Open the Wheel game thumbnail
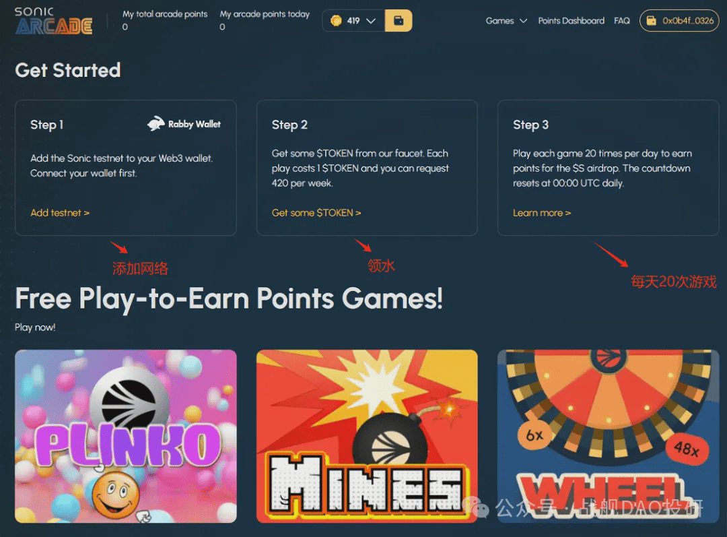Viewport: 727px width, 537px height. (608, 437)
